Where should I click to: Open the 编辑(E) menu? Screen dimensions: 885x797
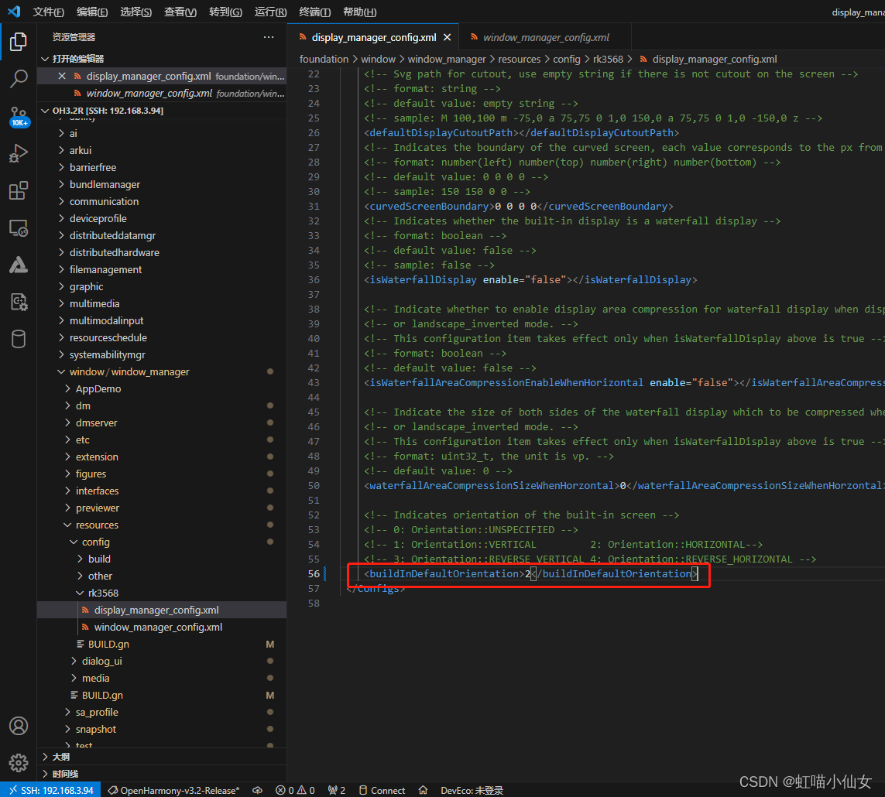[92, 12]
